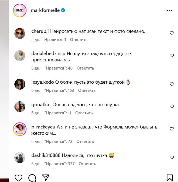Open the comment bubble icon

[32, 178]
